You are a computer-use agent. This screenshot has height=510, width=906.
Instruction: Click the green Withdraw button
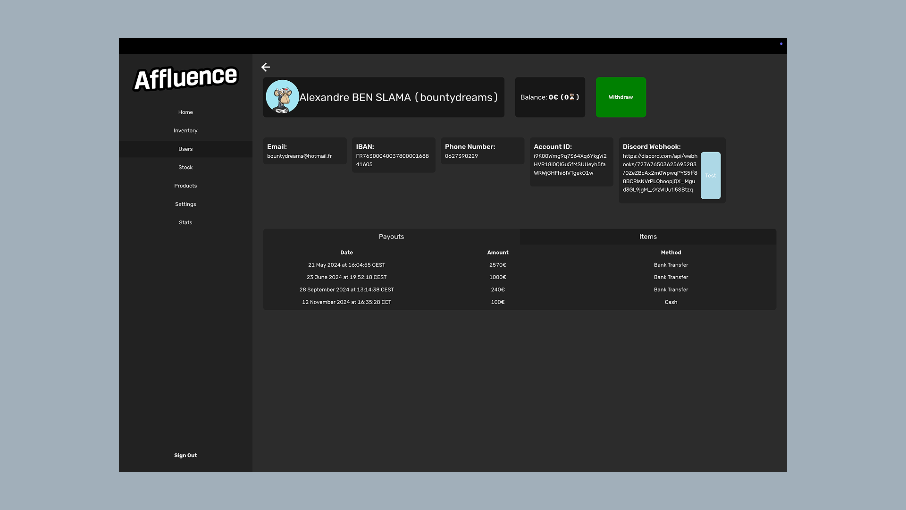pyautogui.click(x=621, y=97)
